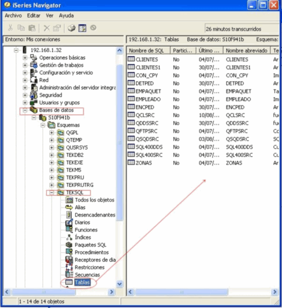The height and width of the screenshot is (308, 282).
Task: Expand the Operaciones básicas node
Action: [25, 58]
